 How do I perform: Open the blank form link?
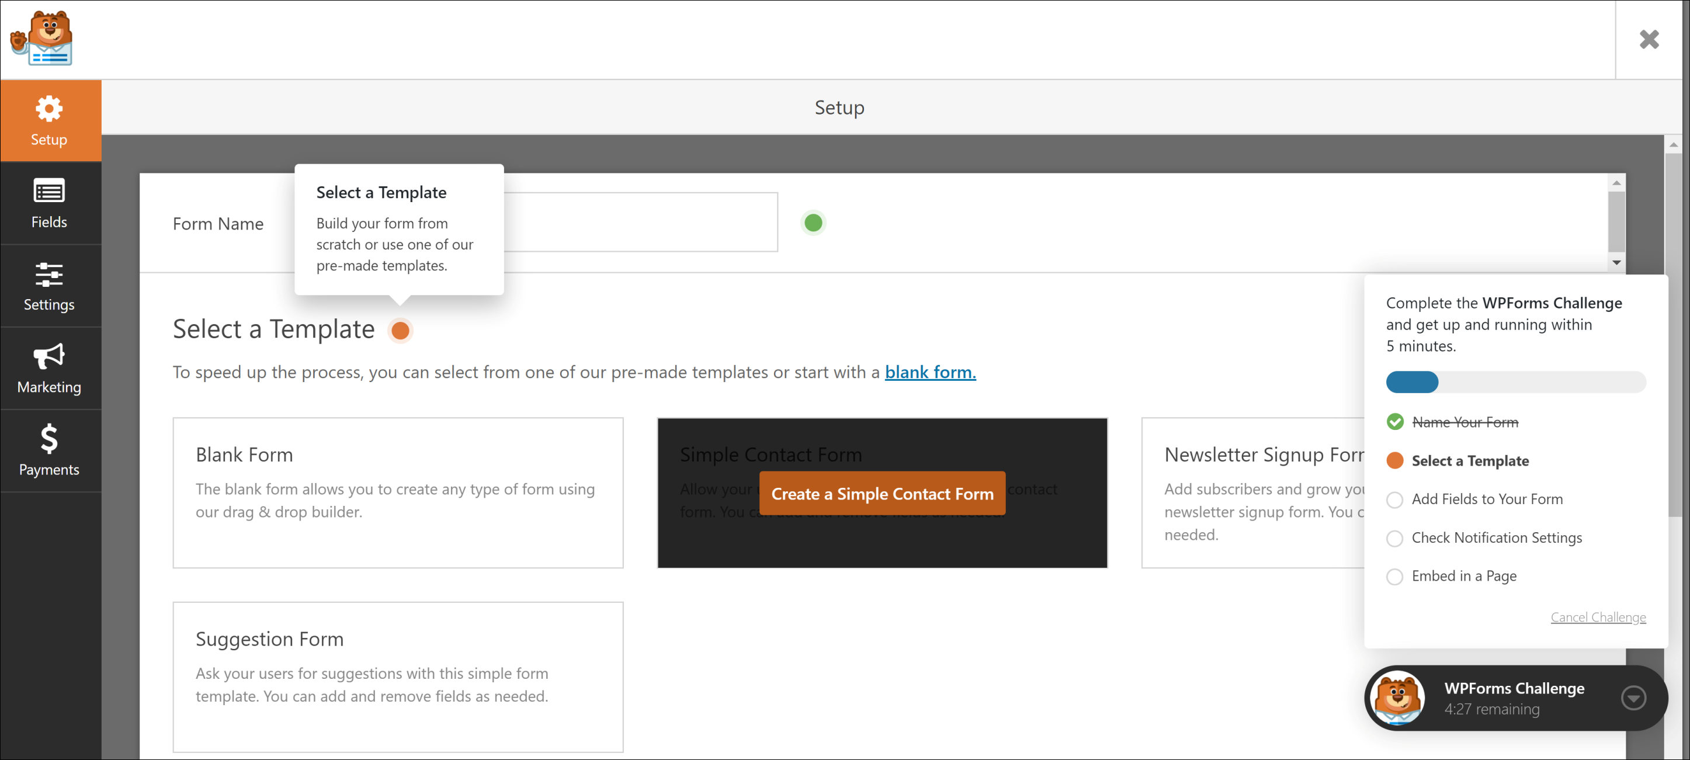click(x=929, y=372)
